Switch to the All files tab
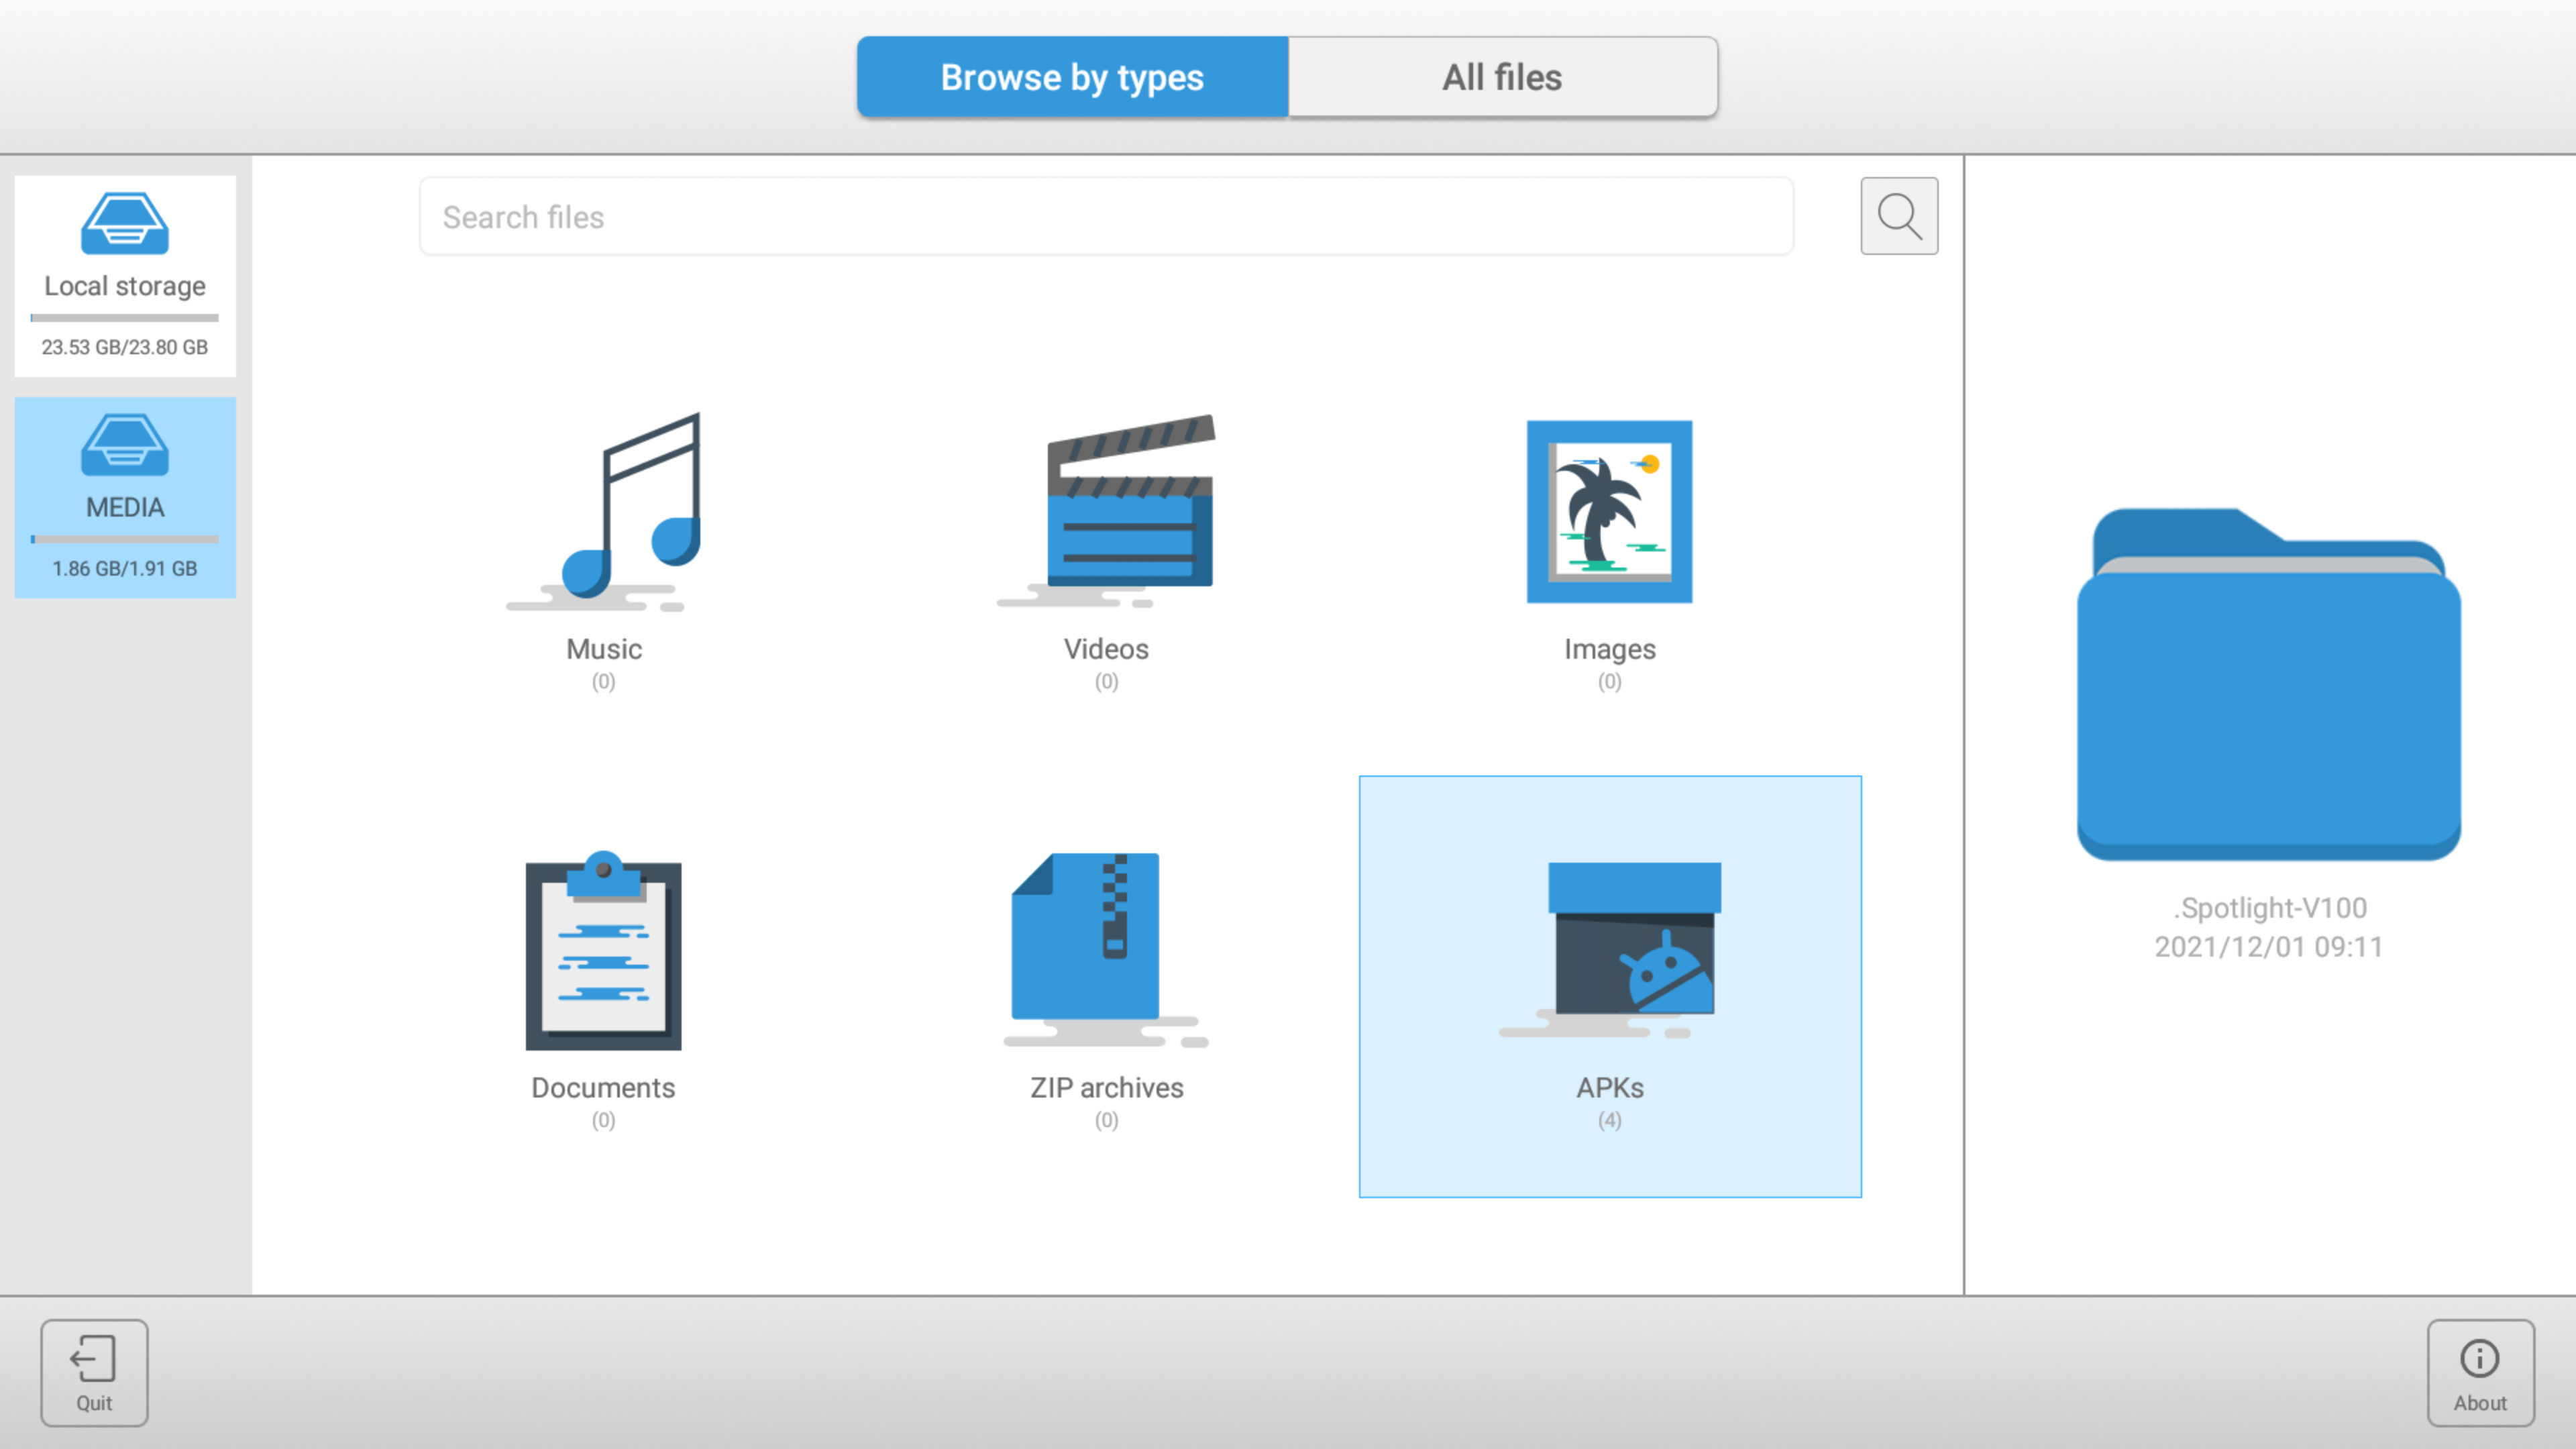The image size is (2576, 1449). tap(1502, 77)
